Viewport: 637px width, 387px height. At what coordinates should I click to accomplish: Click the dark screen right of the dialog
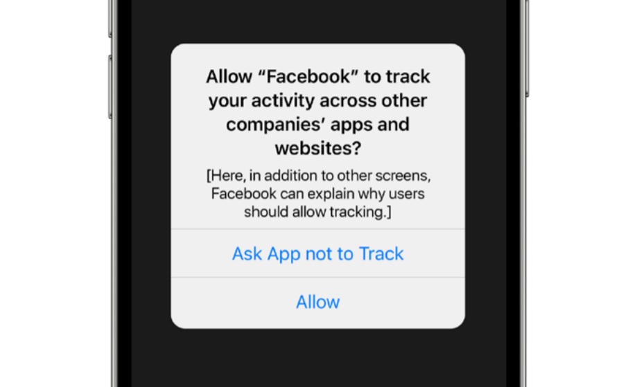pos(486,187)
